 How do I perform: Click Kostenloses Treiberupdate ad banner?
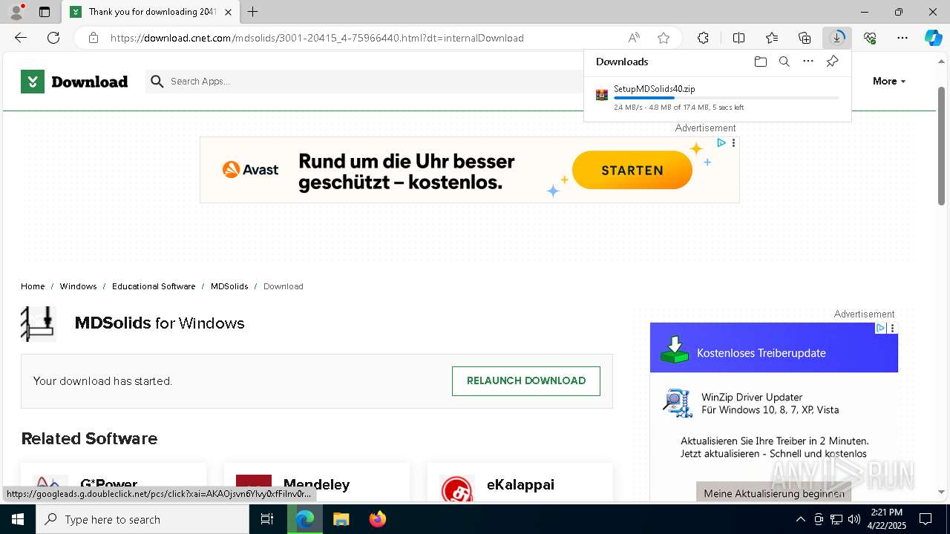pos(774,349)
